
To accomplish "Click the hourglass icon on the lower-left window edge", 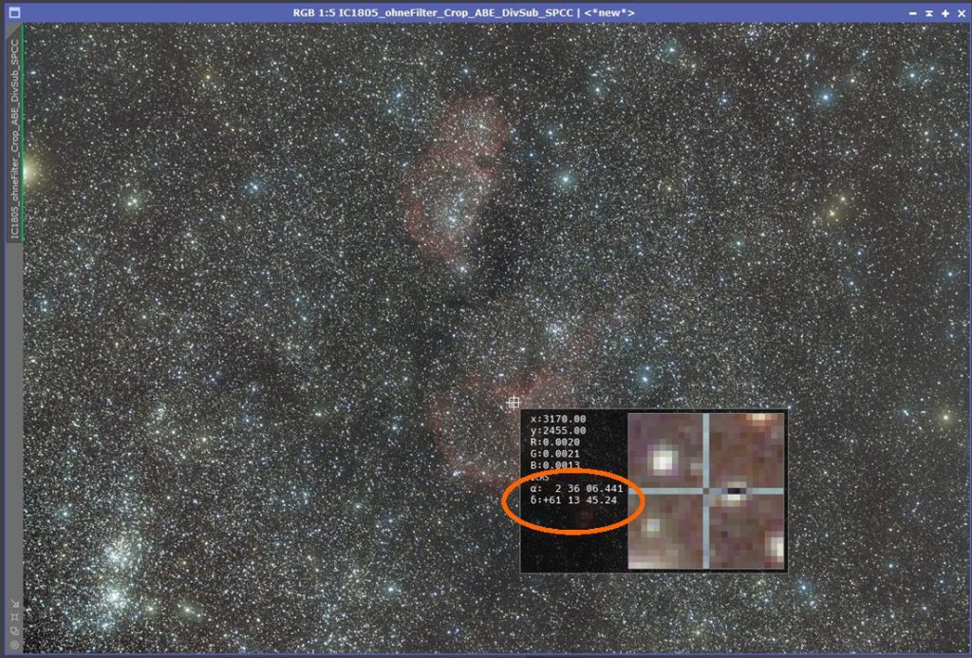I will click(15, 616).
